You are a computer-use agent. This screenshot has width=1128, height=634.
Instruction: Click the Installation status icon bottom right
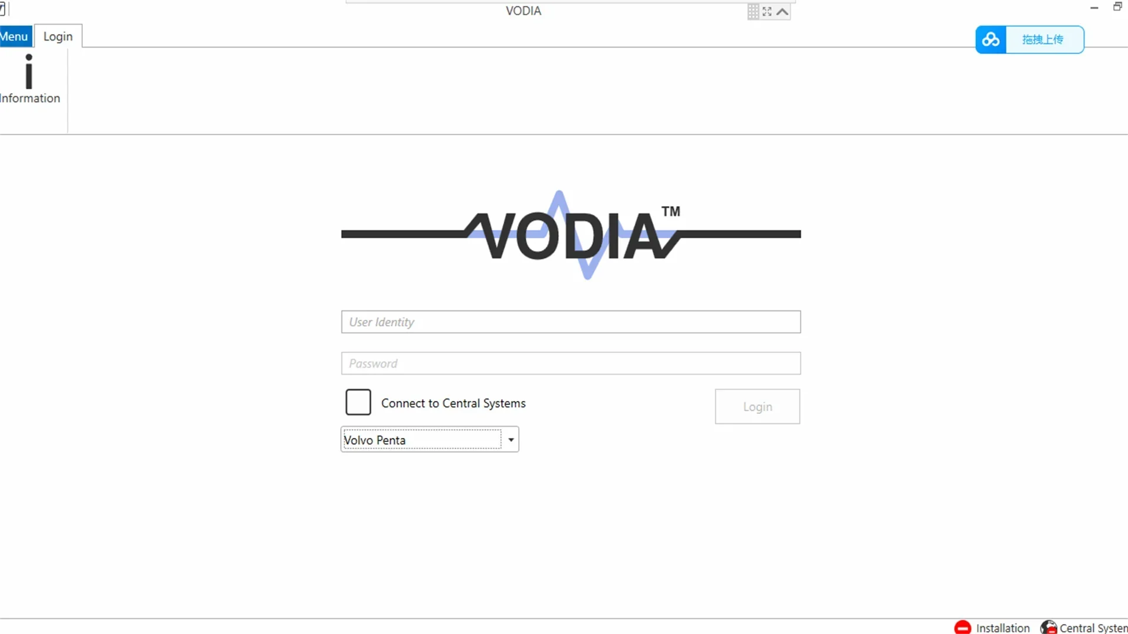tap(963, 627)
